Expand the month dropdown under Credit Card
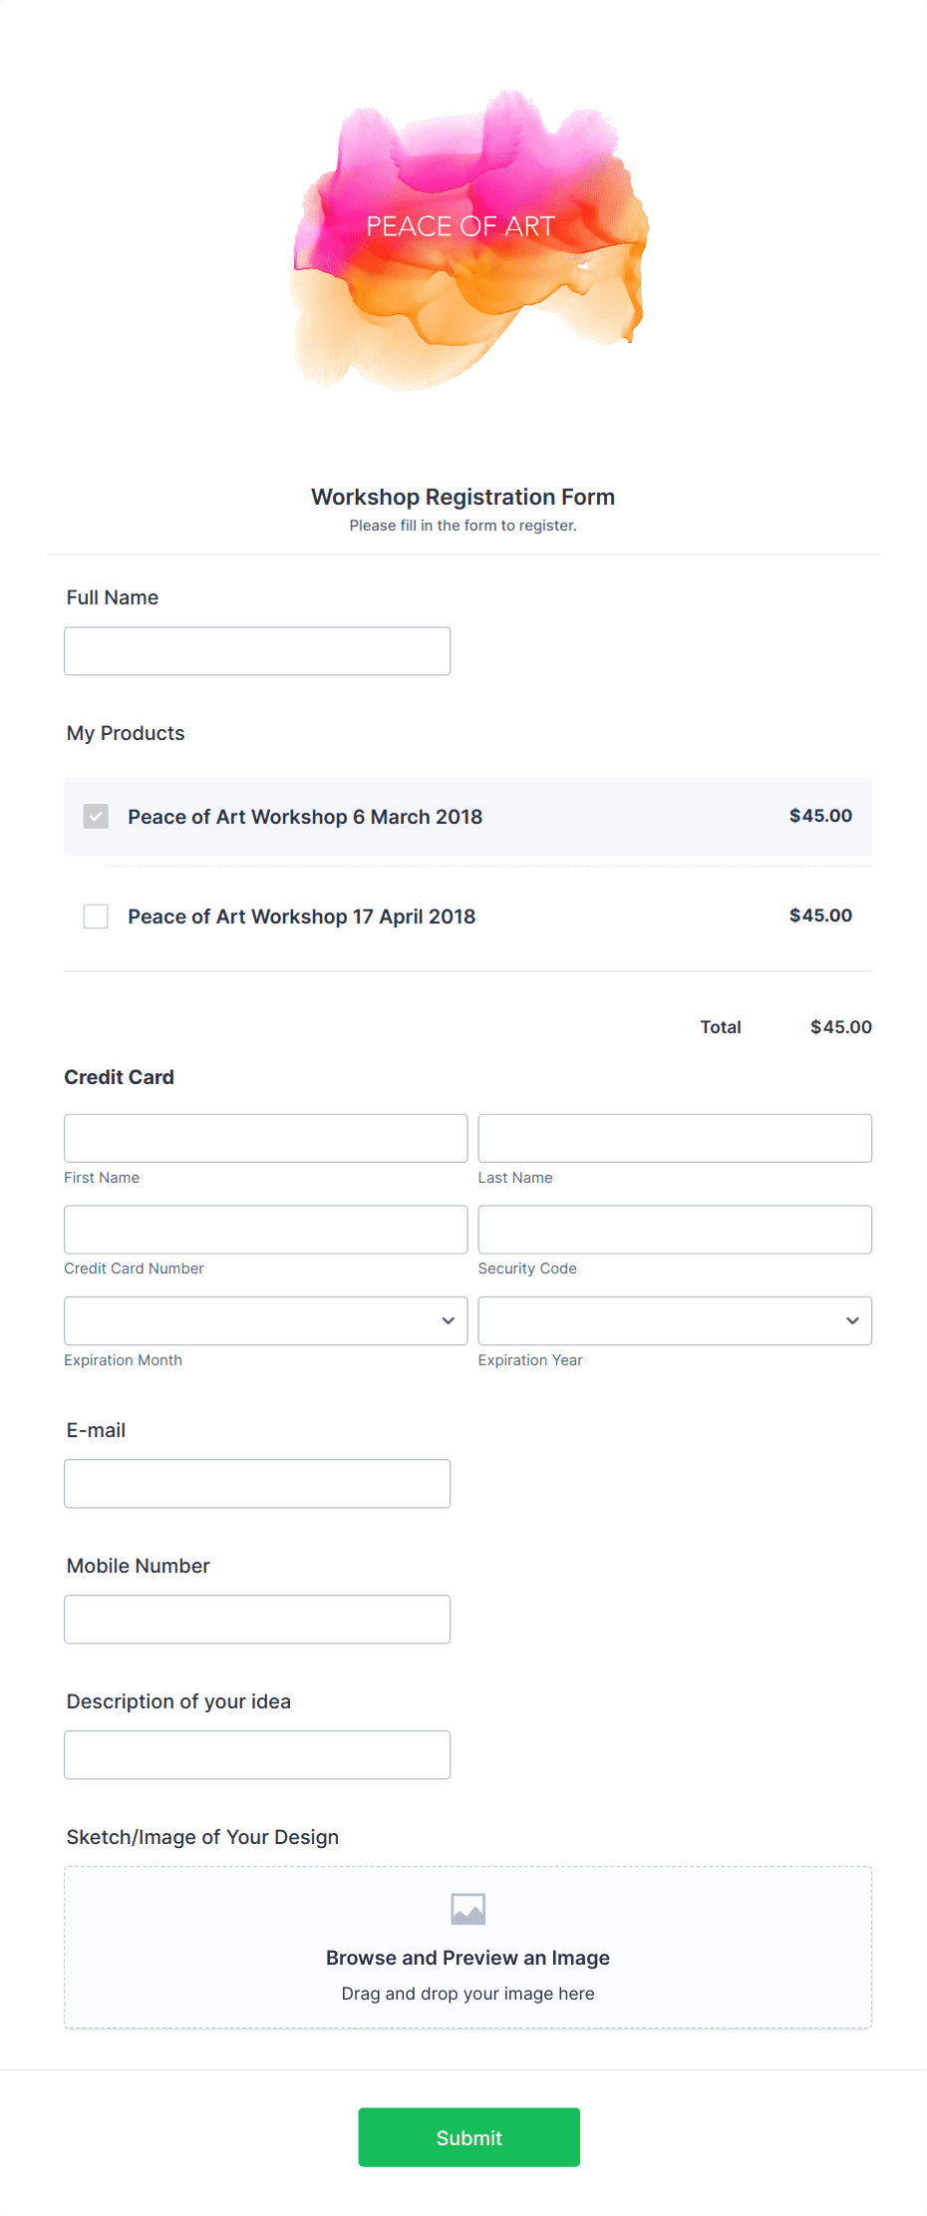This screenshot has height=2216, width=927. [264, 1320]
